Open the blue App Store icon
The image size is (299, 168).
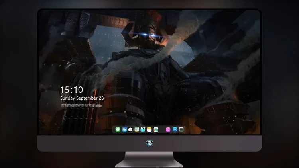[175, 129]
